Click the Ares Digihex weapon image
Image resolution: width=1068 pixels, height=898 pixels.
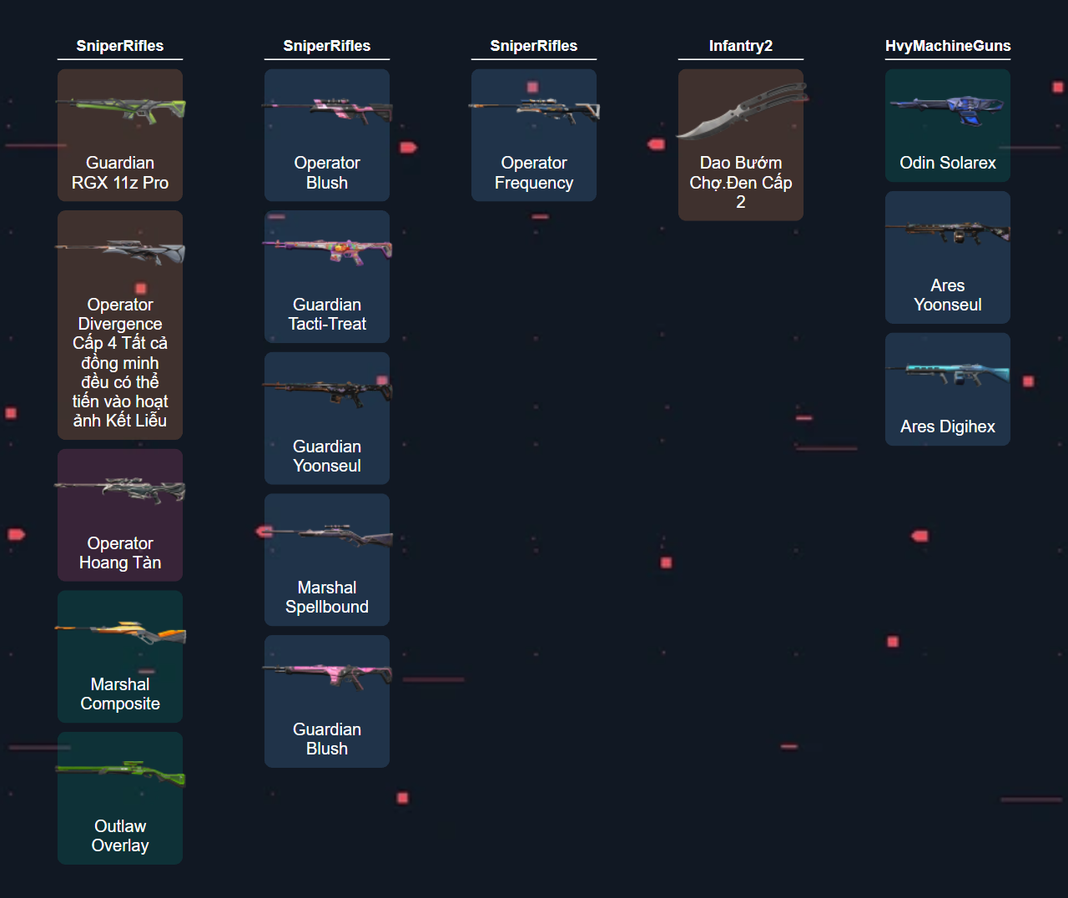[948, 373]
